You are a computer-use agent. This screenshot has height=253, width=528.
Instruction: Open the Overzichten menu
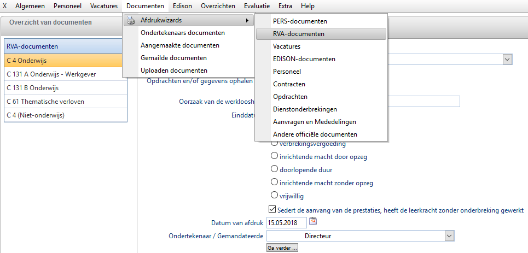[x=218, y=5]
